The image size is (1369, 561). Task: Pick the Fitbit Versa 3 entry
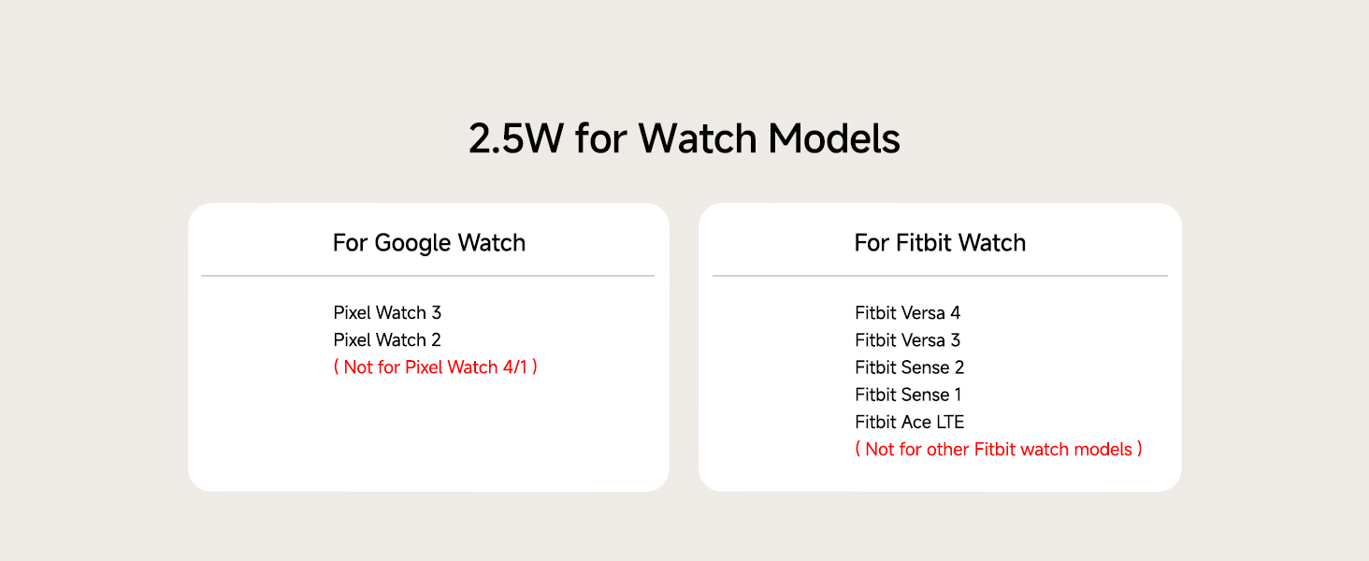tap(907, 339)
